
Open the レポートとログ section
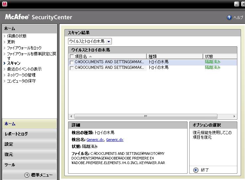(x=30, y=134)
